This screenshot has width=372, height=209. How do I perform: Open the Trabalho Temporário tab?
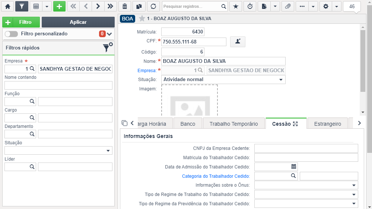coord(234,124)
